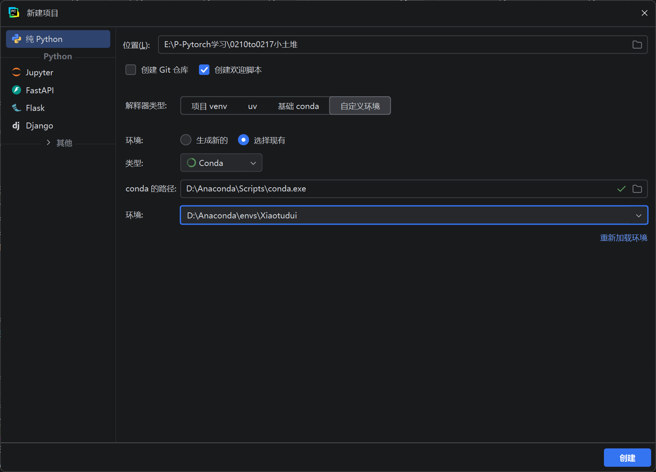
Task: Select the 生成新的 radio button
Action: tap(186, 140)
